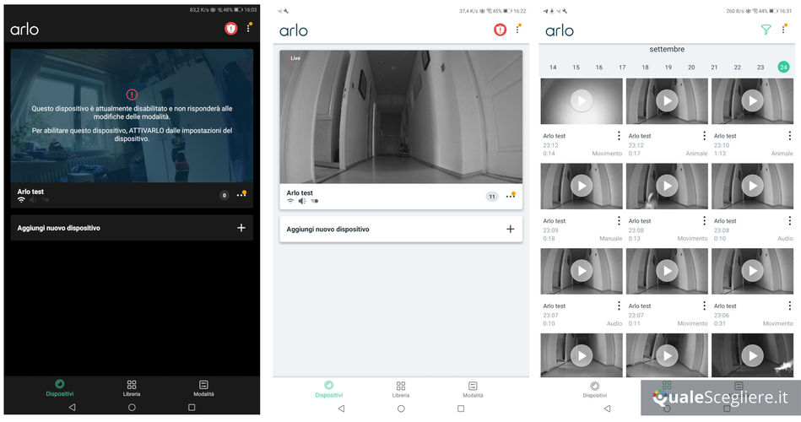The width and height of the screenshot is (801, 422).
Task: Open the overflow menu in dark Arlo header
Action: (249, 28)
